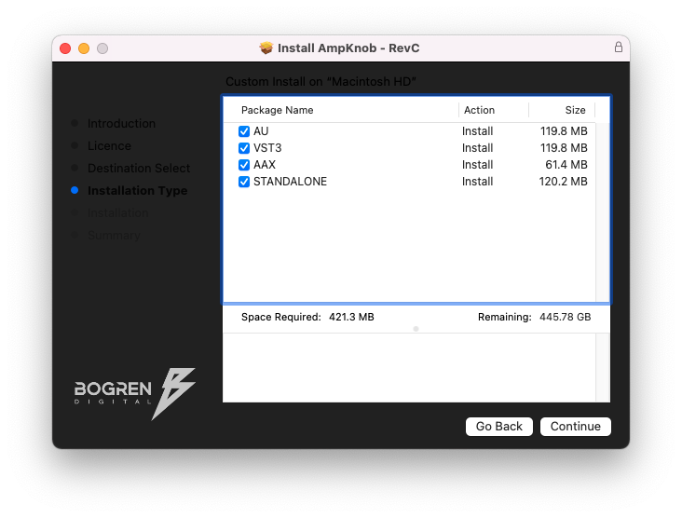This screenshot has width=682, height=518.
Task: Click the window title Install AmpKnob - RevC
Action: coord(348,48)
